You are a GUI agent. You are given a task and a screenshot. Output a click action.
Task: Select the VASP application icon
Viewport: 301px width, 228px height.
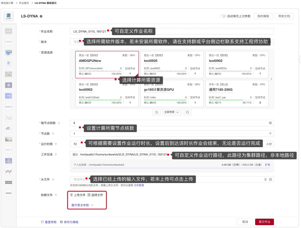9,172
